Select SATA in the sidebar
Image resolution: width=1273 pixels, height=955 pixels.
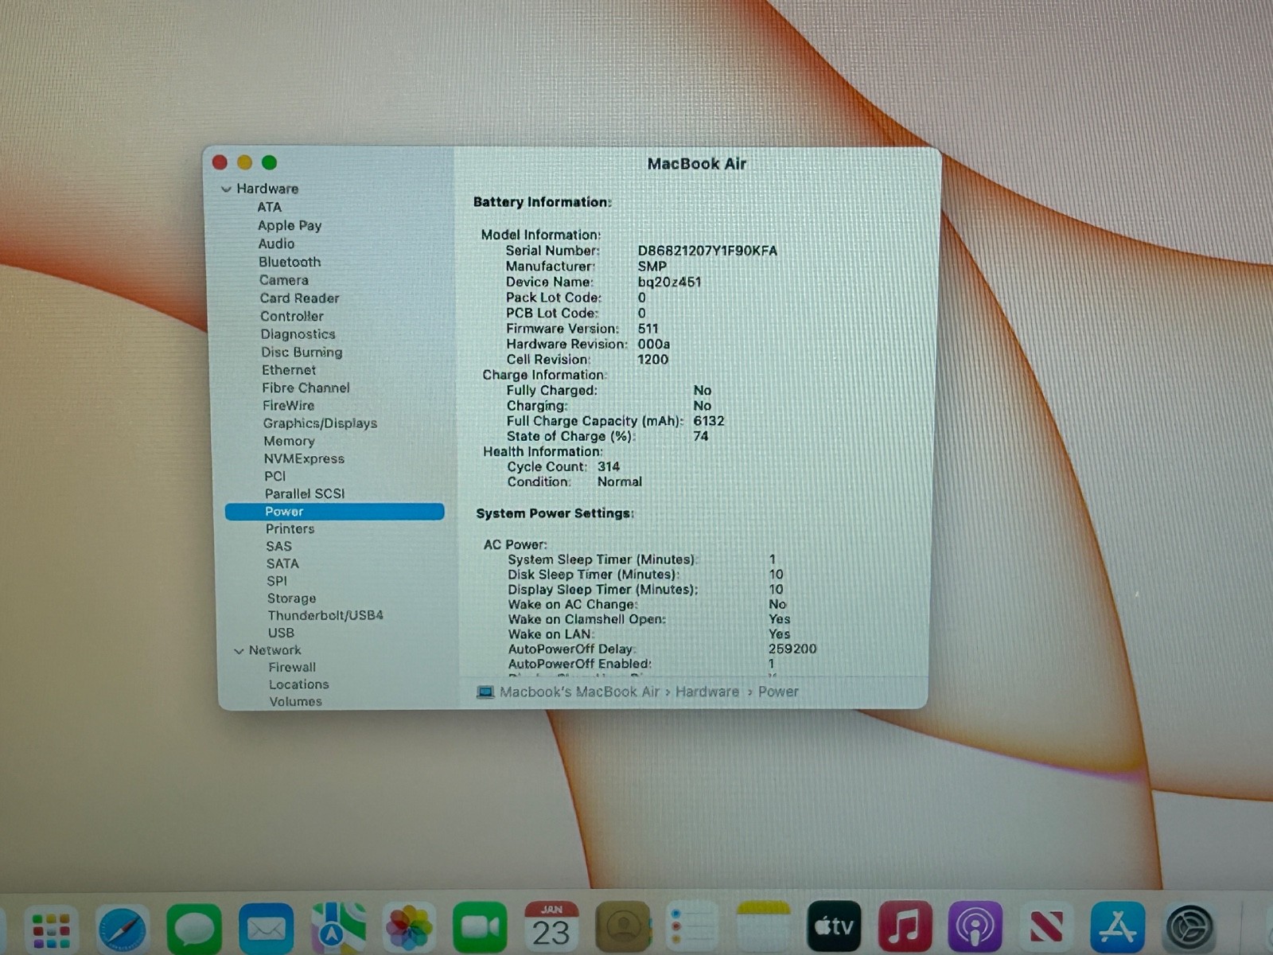point(282,563)
